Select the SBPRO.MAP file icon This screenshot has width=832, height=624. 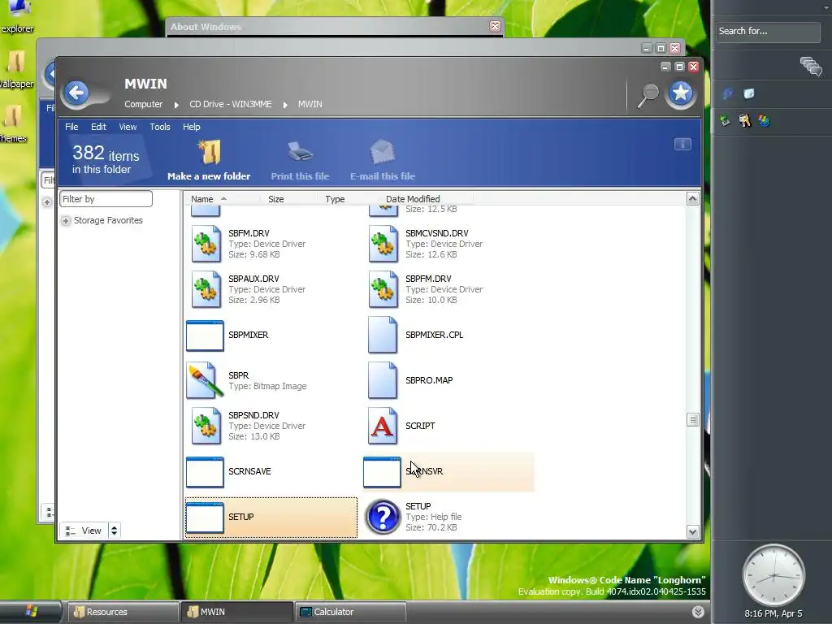(x=383, y=380)
